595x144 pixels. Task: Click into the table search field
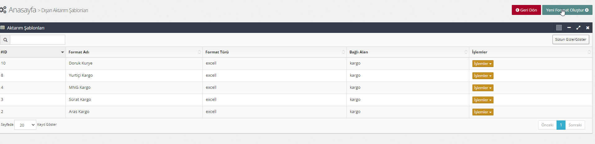(x=38, y=40)
